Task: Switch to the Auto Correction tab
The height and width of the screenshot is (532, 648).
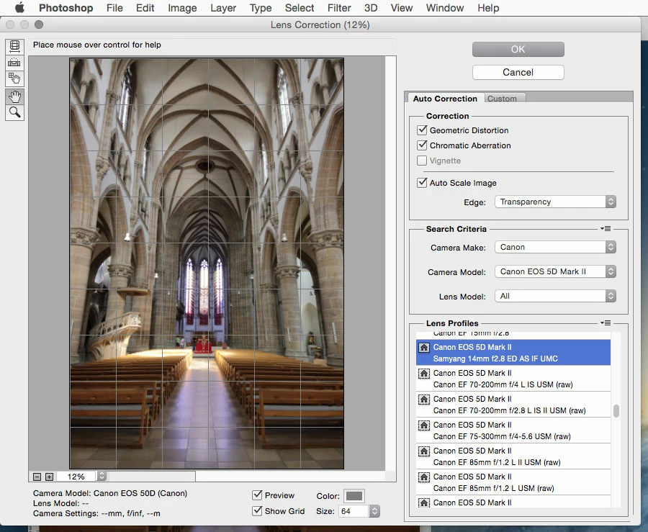Action: (445, 99)
